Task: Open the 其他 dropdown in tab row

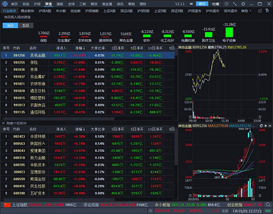Action: pyautogui.click(x=246, y=11)
